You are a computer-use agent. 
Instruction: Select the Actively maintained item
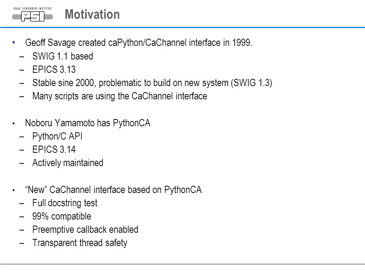point(68,163)
